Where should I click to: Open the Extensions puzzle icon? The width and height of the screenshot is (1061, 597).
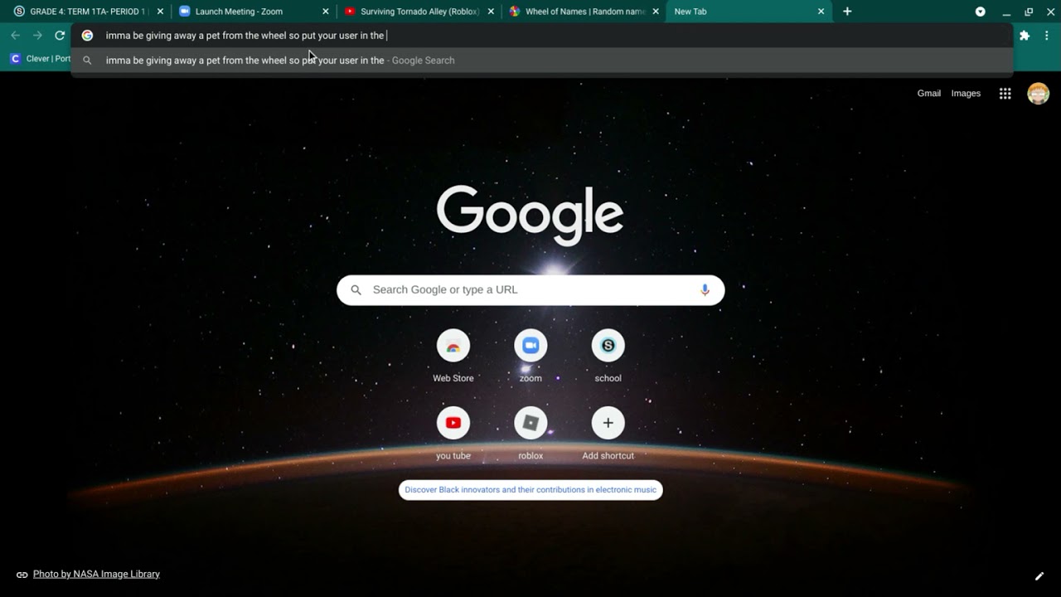(x=1025, y=36)
